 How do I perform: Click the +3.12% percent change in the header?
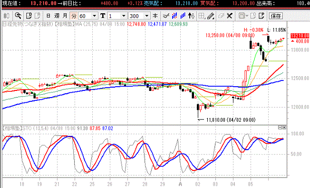[x=135, y=3]
